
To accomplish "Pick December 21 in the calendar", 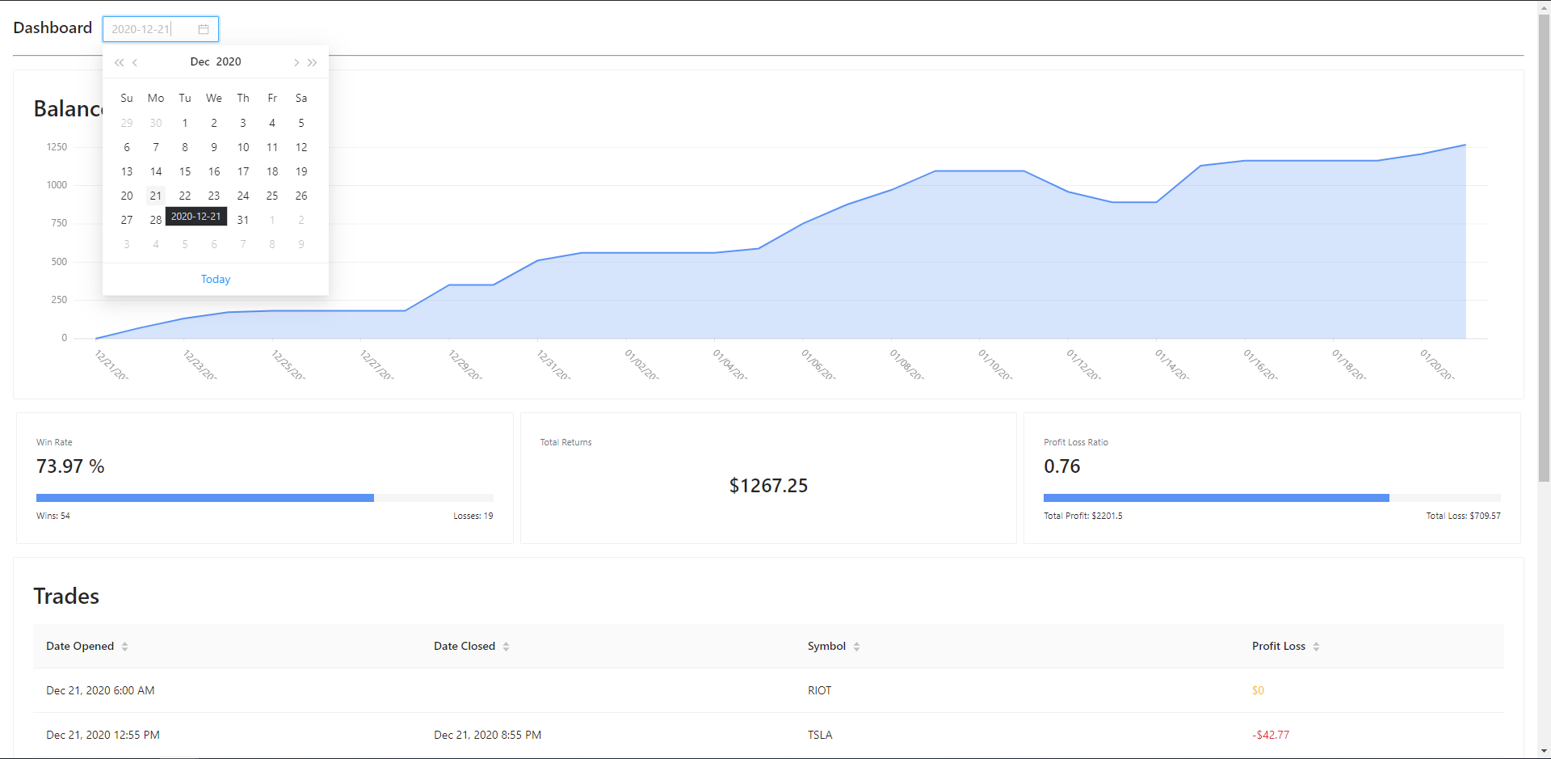I will (x=156, y=196).
